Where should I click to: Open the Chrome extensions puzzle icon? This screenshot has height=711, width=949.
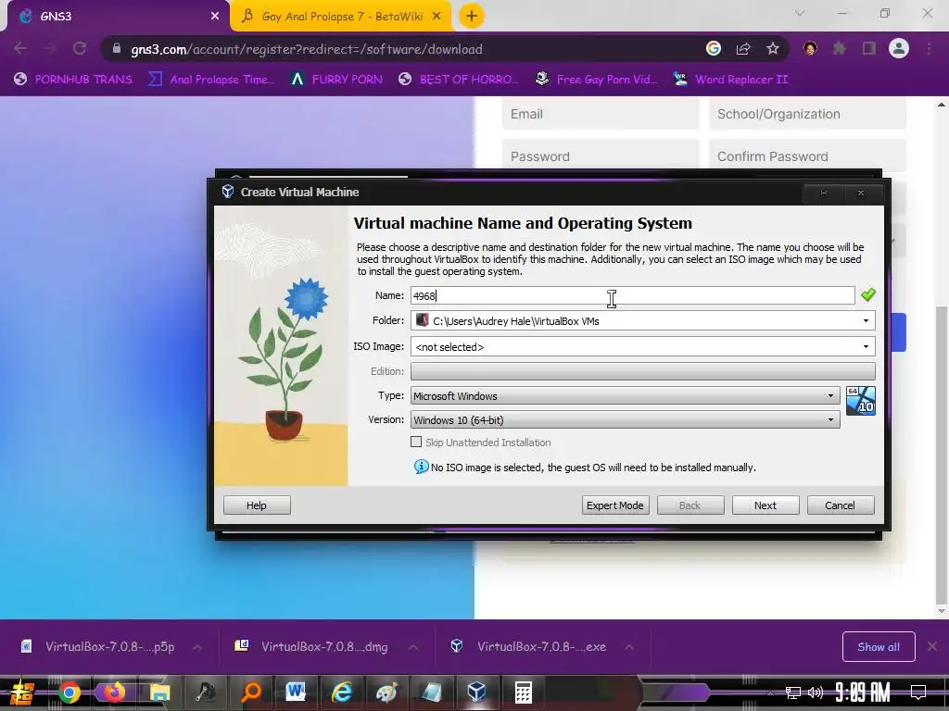[x=840, y=48]
